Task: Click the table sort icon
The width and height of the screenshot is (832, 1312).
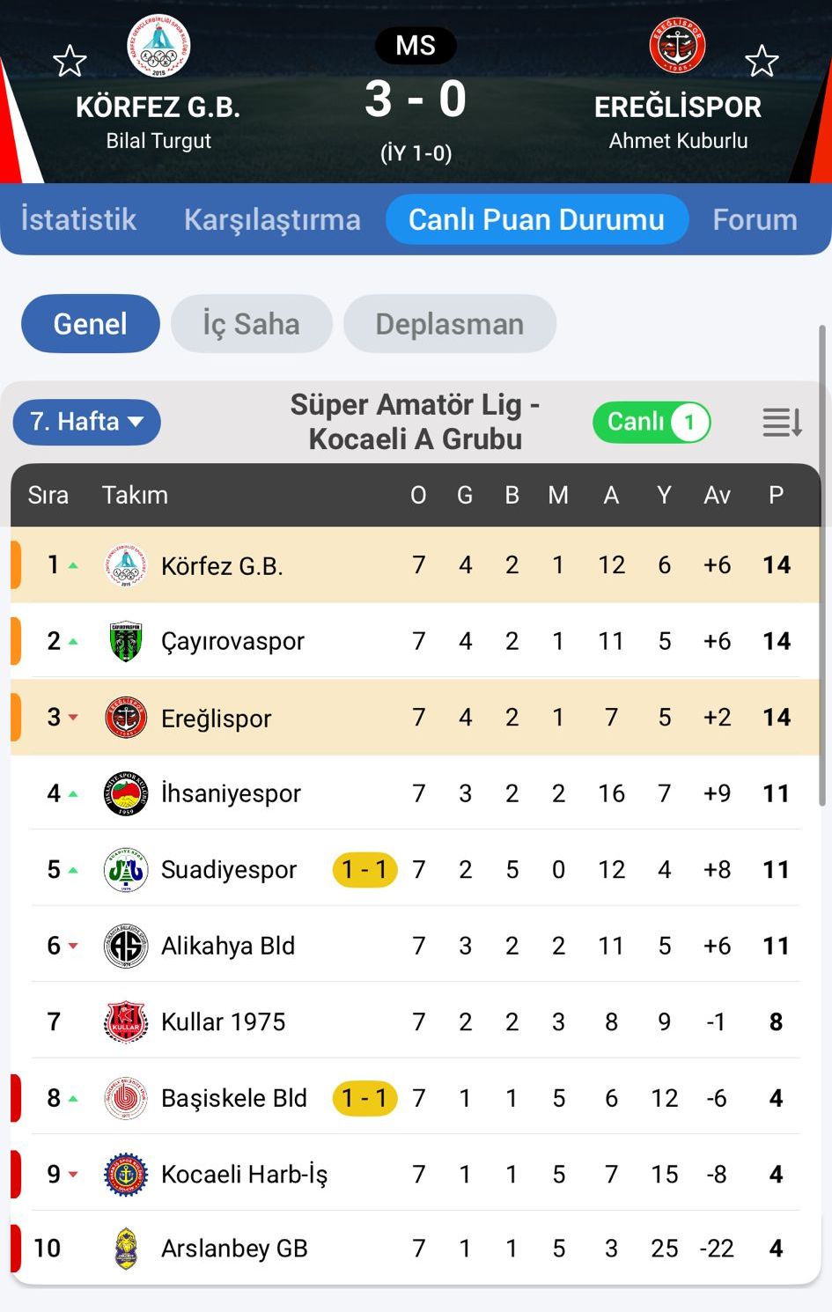Action: 782,423
